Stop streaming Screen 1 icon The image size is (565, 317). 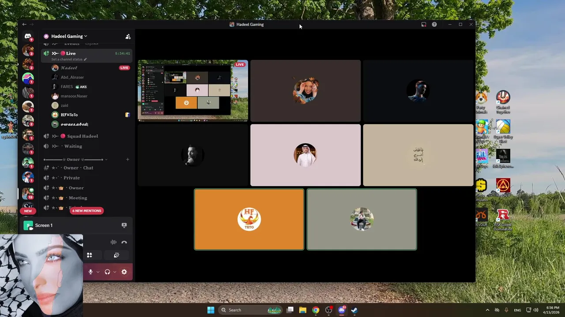(124, 225)
